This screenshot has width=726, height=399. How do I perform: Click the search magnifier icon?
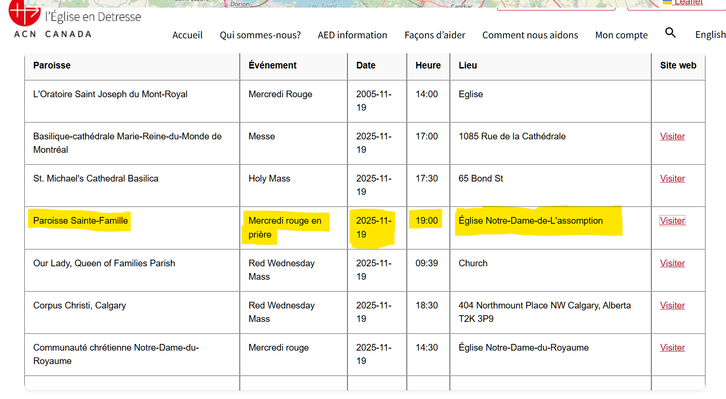coord(670,33)
